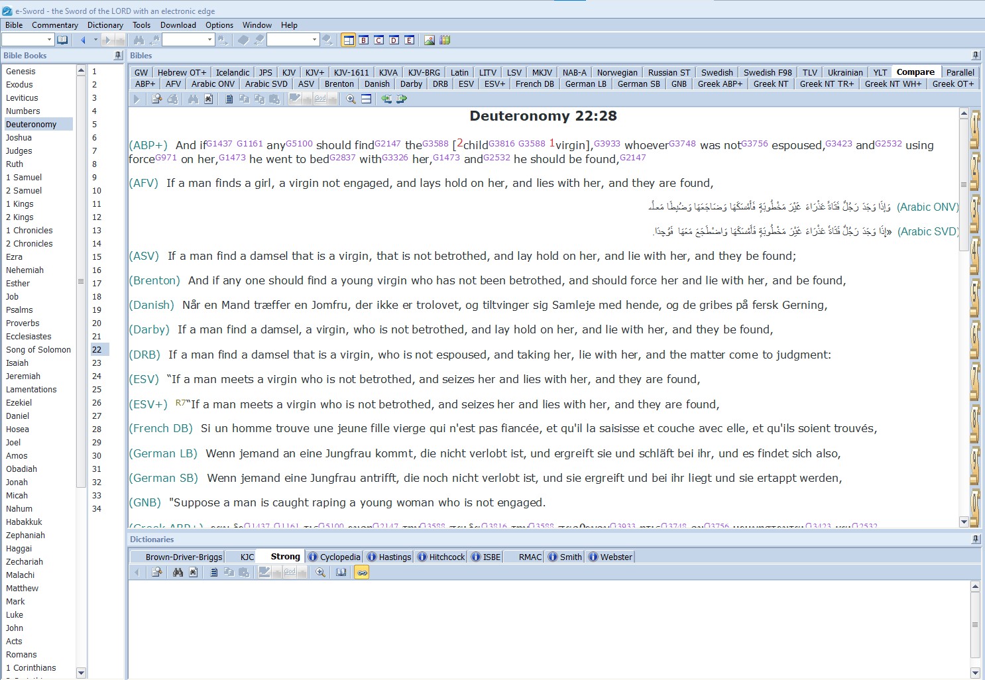Click Copy Verses icon in Bibles toolbar
The height and width of the screenshot is (680, 985).
(229, 99)
